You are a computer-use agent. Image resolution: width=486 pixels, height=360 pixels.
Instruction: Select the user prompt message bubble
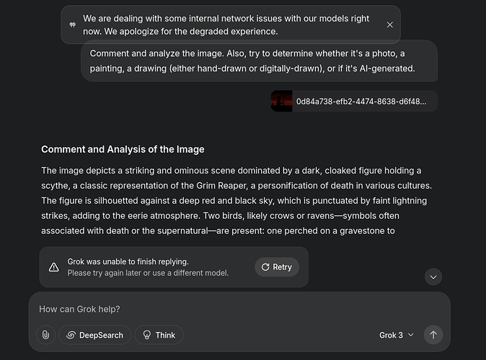(259, 60)
